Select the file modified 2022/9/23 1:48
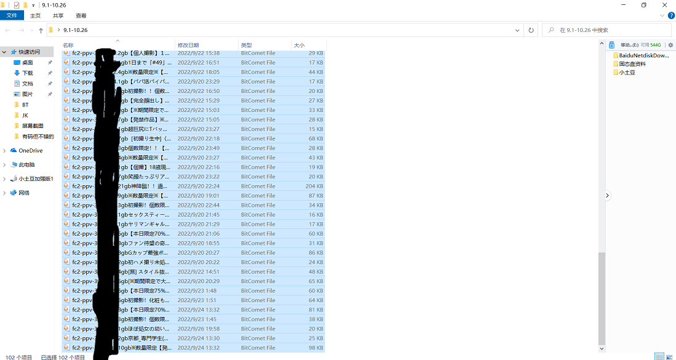The width and height of the screenshot is (676, 360). [x=193, y=290]
